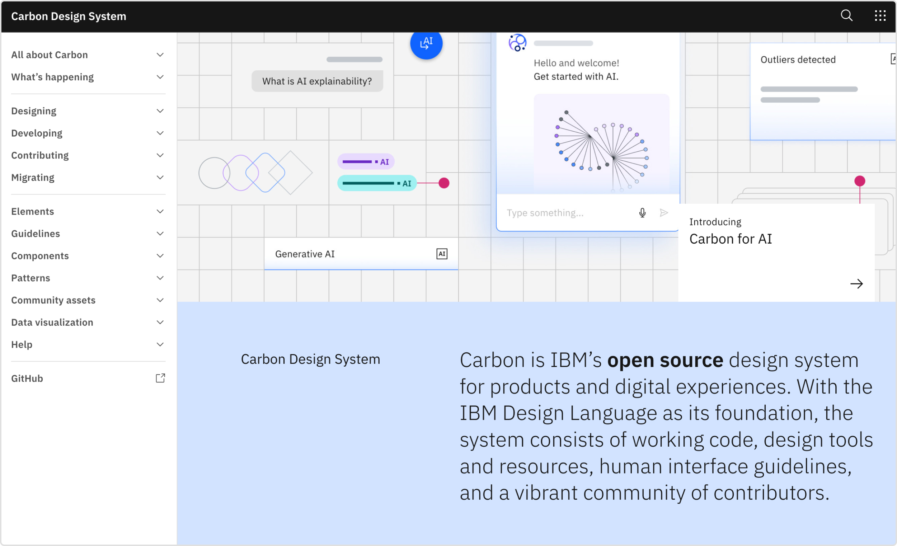Click the arrow on Carbon for AI card
This screenshot has width=897, height=546.
click(856, 284)
